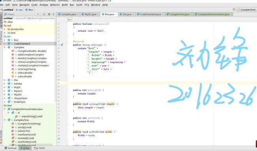
Task: Click the production folder icon
Action: pos(9,29)
